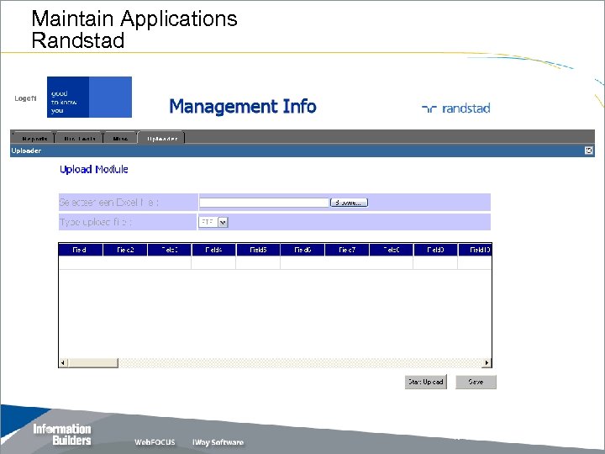Click the iWay Software footer text

(x=218, y=442)
